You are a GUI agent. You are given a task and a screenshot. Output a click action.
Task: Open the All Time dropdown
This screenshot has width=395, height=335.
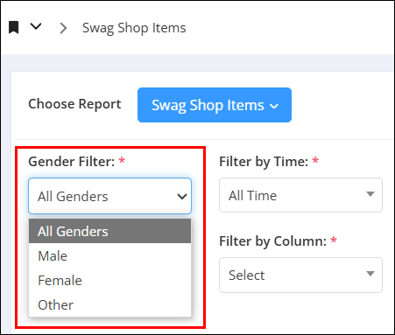pos(300,195)
